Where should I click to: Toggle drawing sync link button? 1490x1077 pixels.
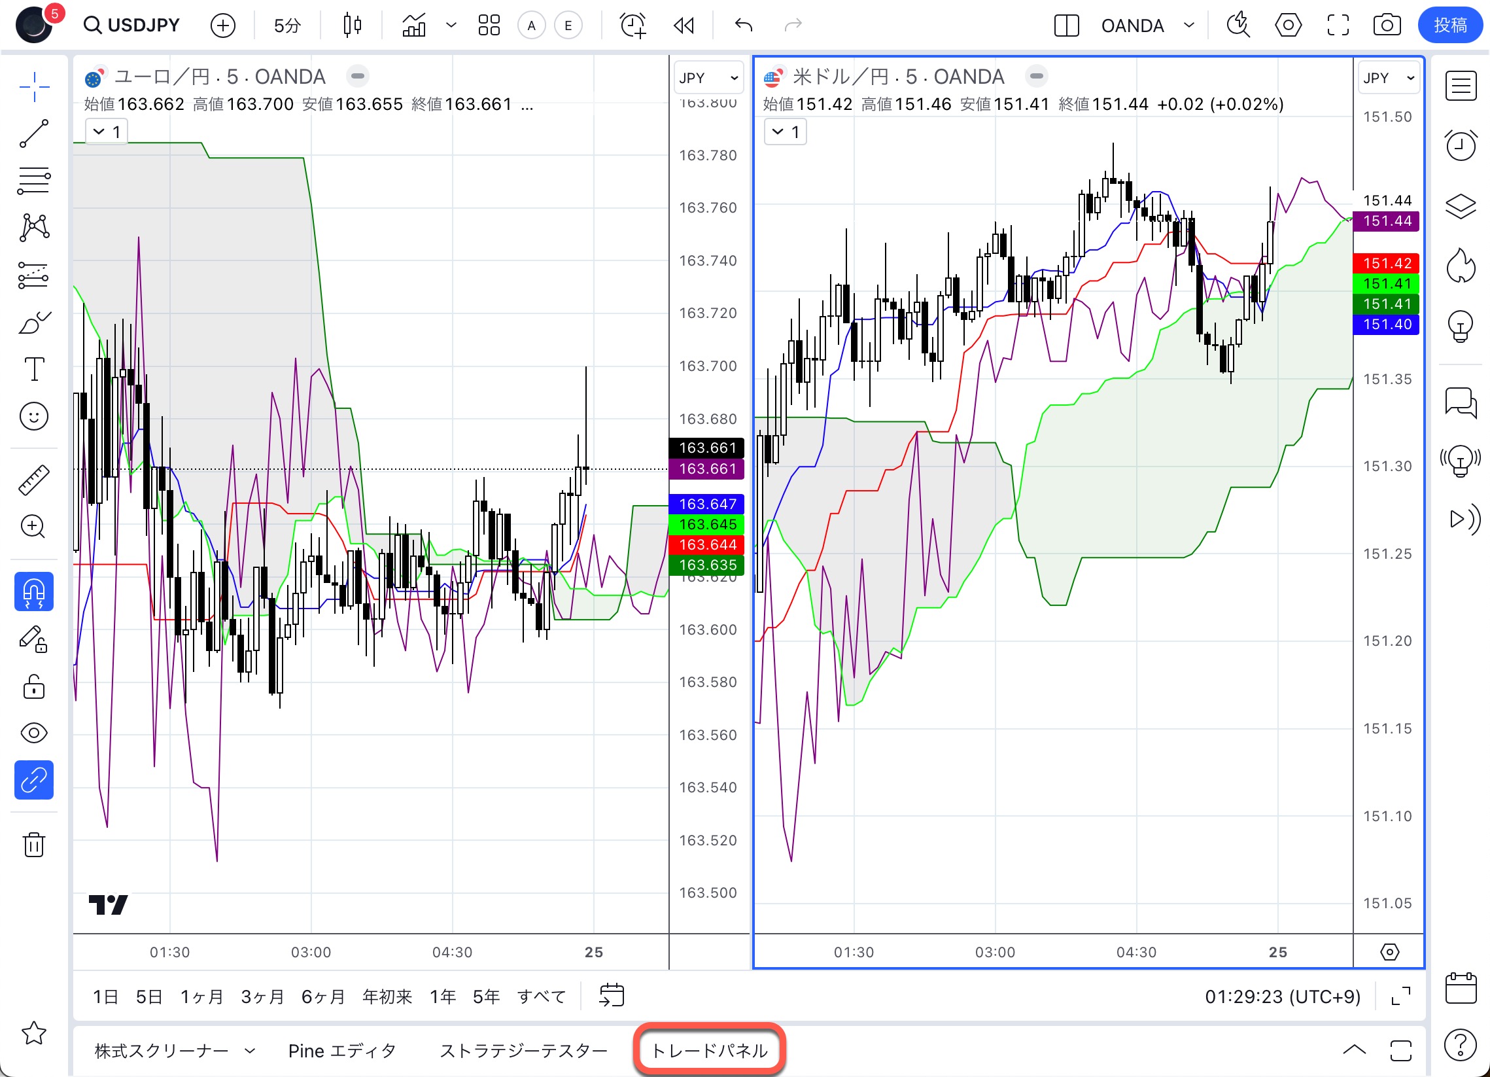tap(34, 780)
